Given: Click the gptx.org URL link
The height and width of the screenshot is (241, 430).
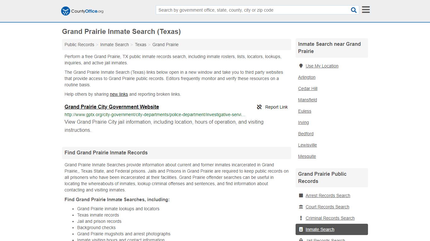Looking at the screenshot, I should pos(155,115).
